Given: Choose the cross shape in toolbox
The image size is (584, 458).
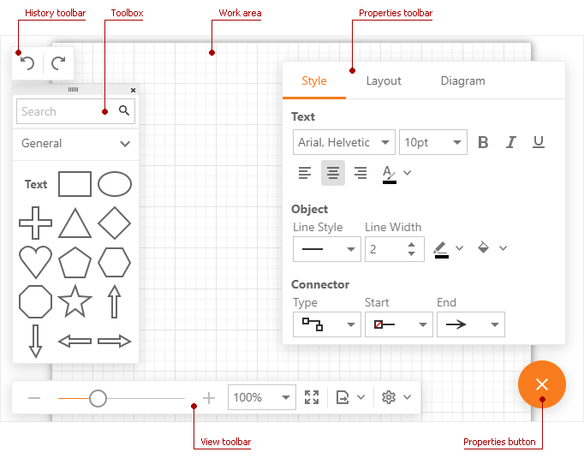Looking at the screenshot, I should tap(35, 223).
